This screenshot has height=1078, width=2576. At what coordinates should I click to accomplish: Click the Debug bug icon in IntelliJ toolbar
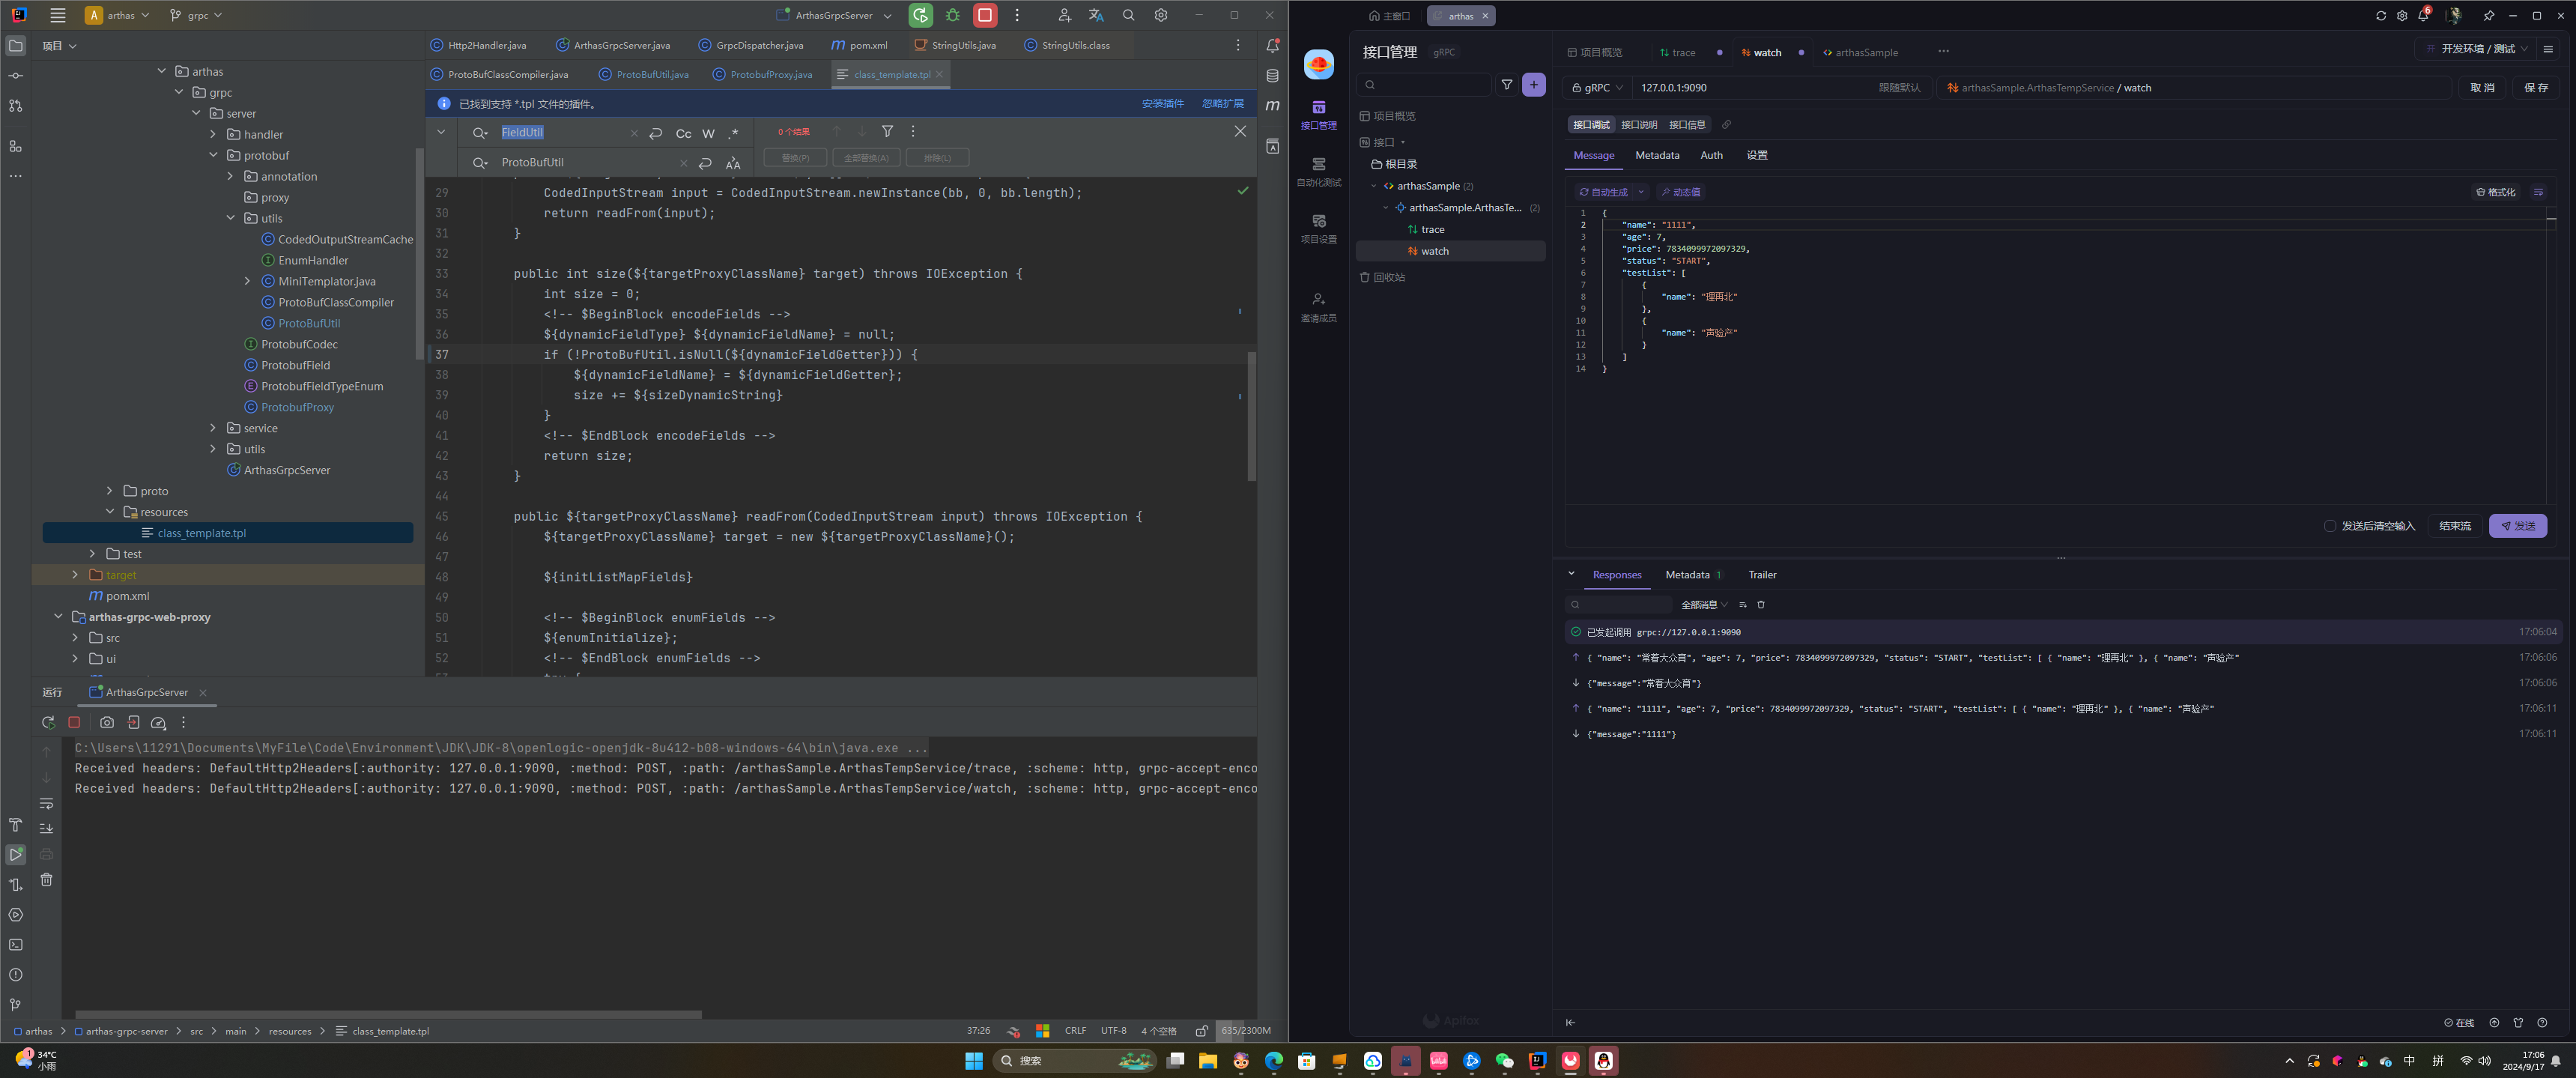click(x=953, y=15)
